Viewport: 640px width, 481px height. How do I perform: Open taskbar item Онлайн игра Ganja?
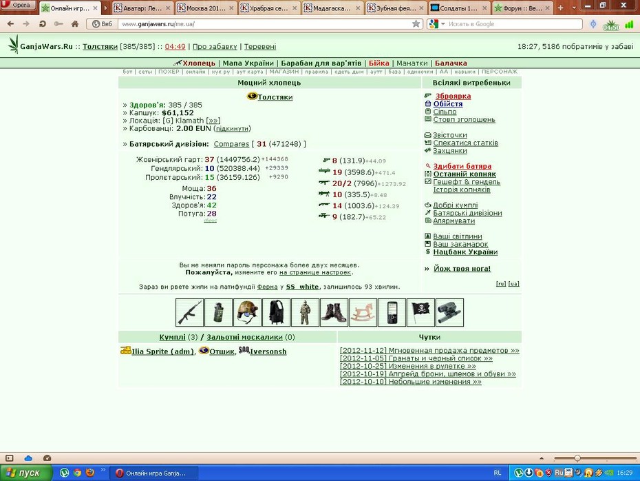154,473
